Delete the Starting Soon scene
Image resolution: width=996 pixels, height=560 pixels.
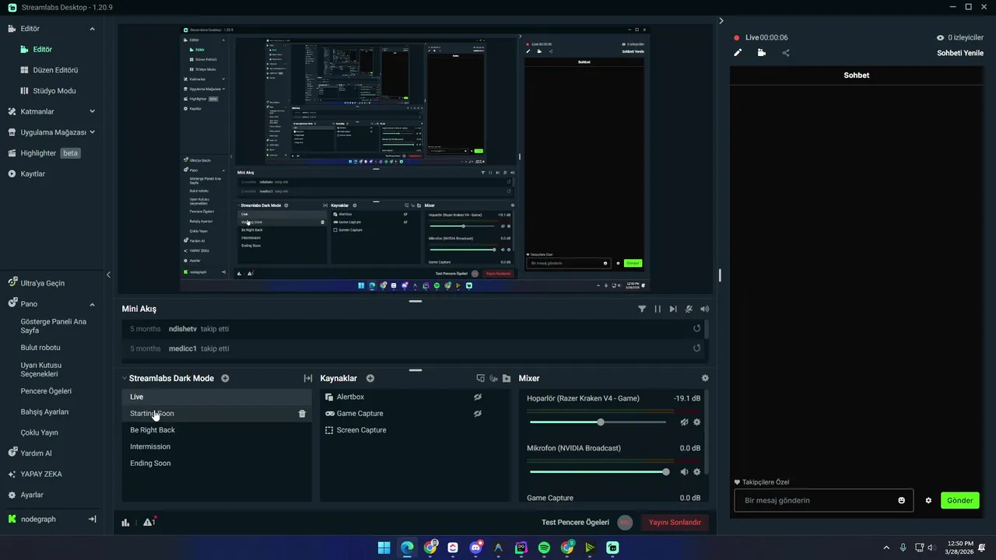coord(302,414)
